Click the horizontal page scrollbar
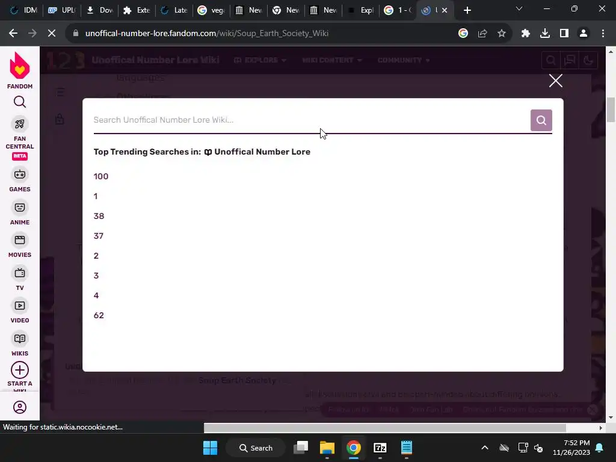 (385, 428)
